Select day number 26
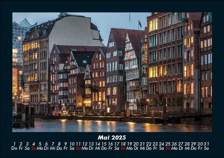 tap(174, 144)
